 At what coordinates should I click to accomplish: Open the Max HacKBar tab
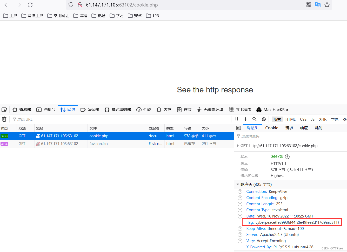[x=272, y=110]
